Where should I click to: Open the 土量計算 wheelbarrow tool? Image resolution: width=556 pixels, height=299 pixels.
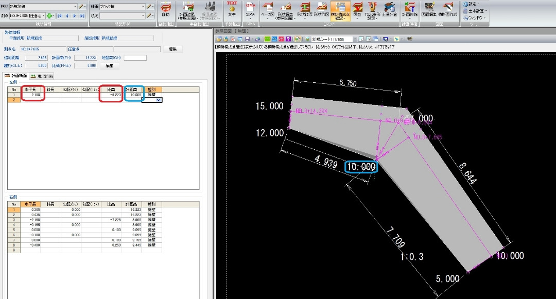tap(389, 10)
